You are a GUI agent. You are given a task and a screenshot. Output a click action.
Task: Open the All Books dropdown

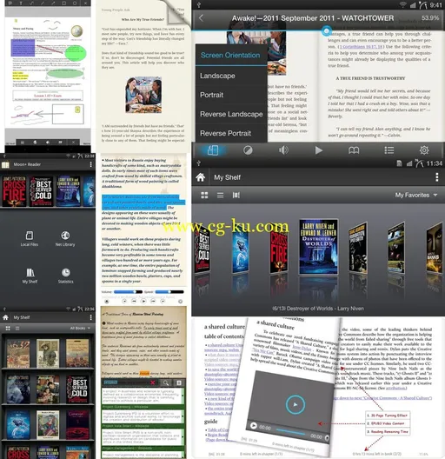point(80,329)
